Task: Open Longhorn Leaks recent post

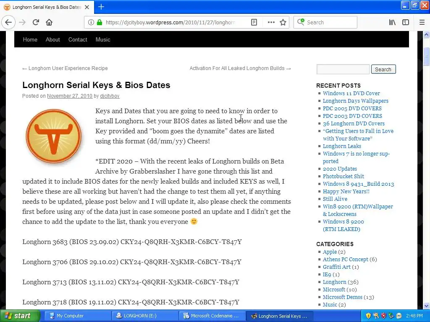Action: pos(342,146)
